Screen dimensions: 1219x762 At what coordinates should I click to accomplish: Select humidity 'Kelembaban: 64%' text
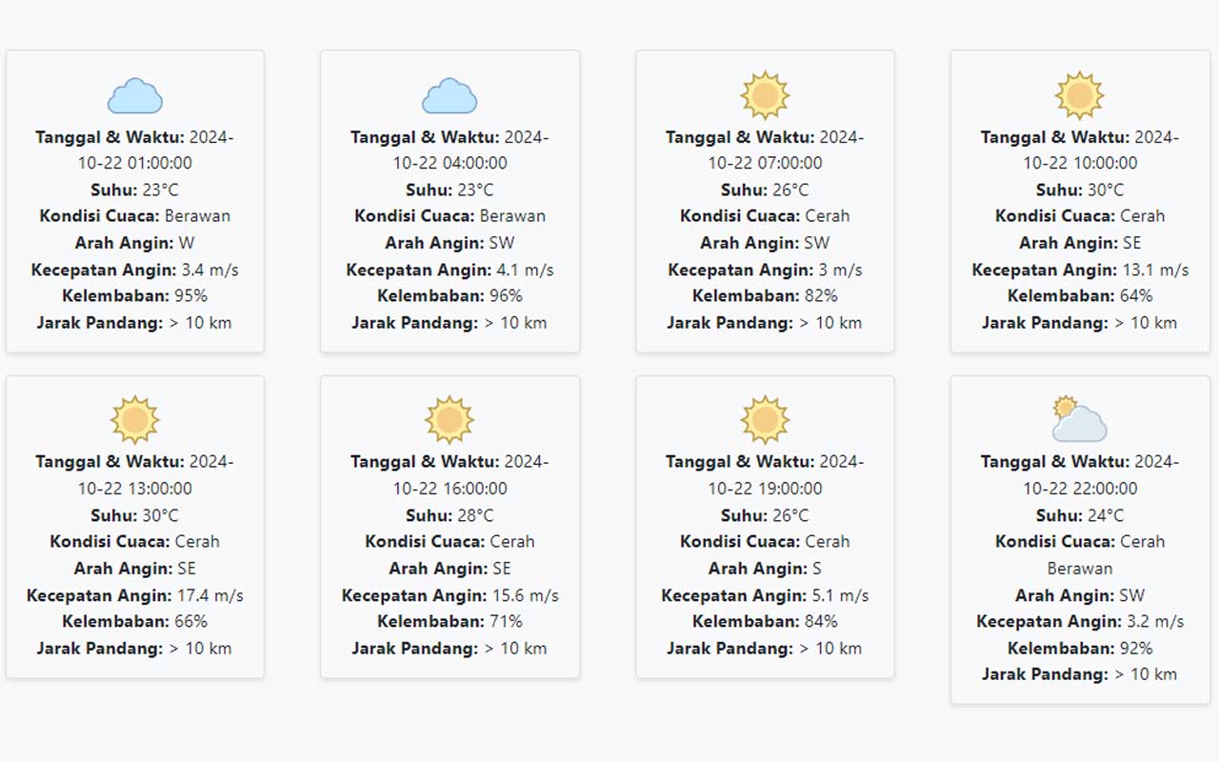coord(1080,295)
